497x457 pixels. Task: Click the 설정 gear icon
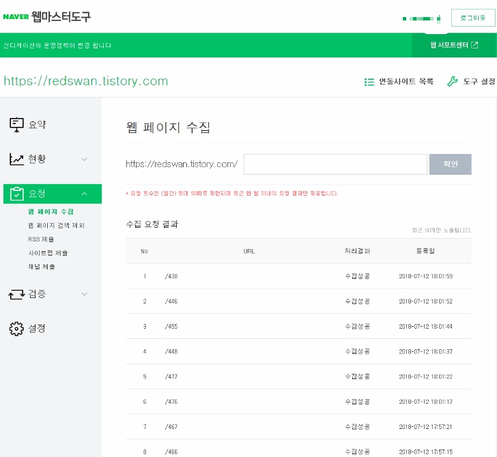tap(16, 329)
